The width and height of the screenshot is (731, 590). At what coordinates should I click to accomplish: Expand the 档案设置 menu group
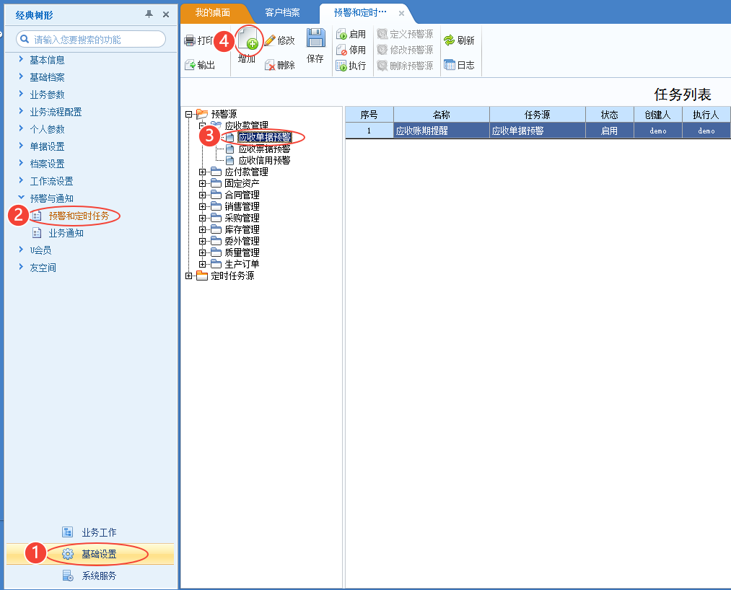point(21,162)
